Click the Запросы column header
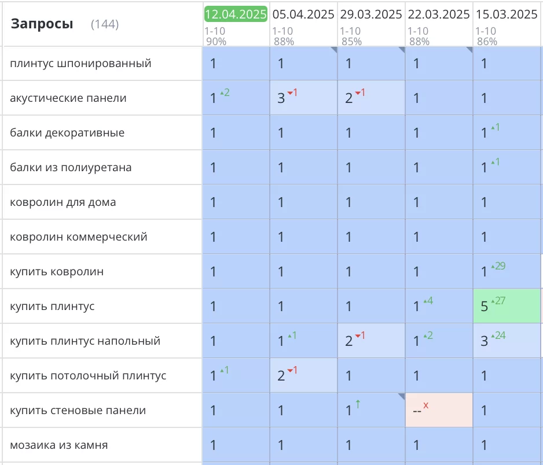This screenshot has height=465, width=543. point(42,24)
